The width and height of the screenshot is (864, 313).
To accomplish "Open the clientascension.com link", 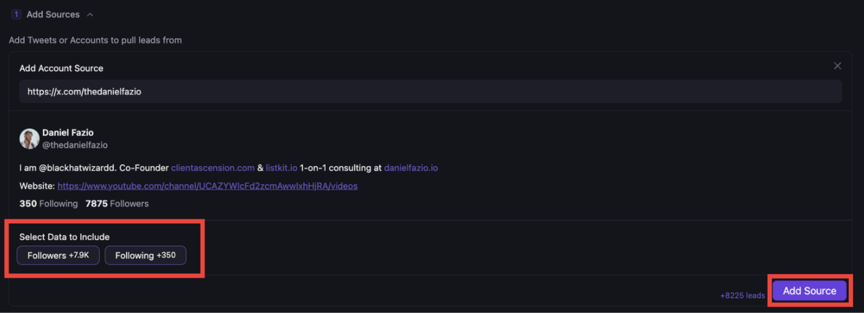I will click(x=213, y=168).
